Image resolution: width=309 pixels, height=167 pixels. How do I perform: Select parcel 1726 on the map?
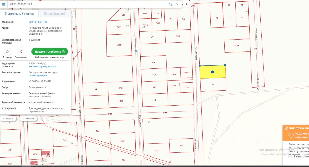pos(158,23)
